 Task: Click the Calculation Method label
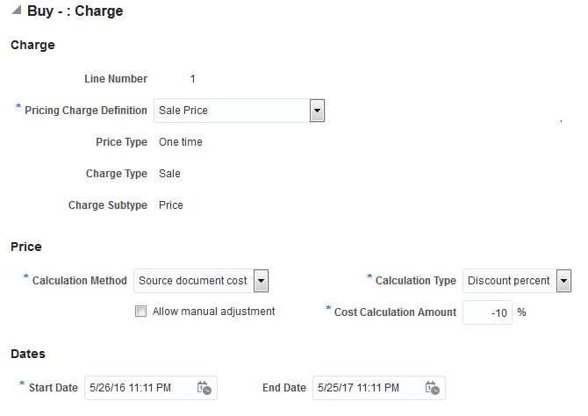coord(79,281)
